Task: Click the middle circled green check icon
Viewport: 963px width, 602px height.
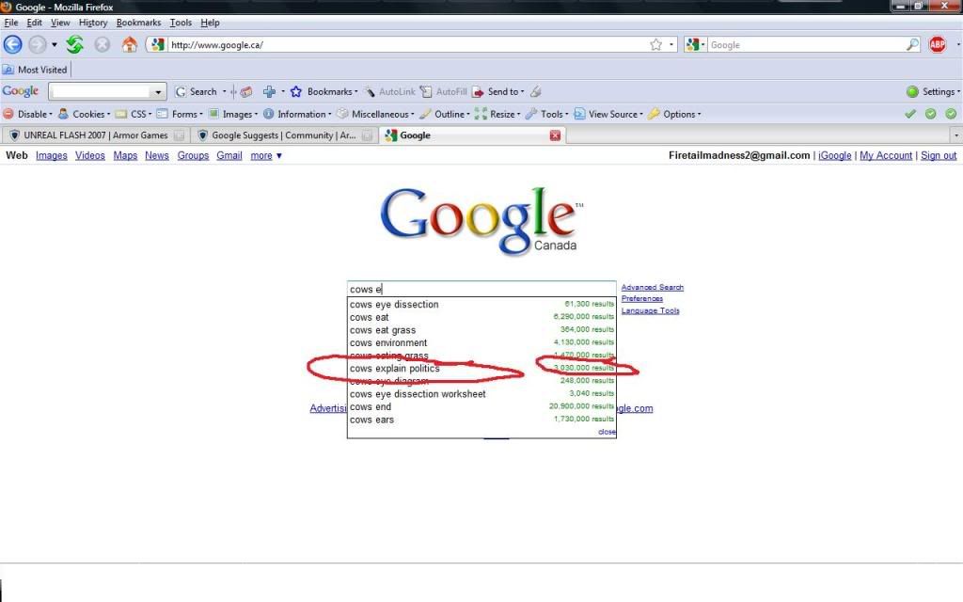Action: coord(930,114)
